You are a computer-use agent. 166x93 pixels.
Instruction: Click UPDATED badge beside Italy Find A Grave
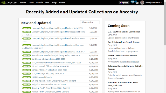(26, 84)
